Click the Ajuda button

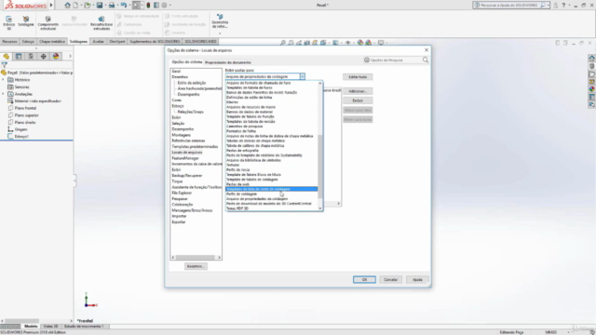417,279
